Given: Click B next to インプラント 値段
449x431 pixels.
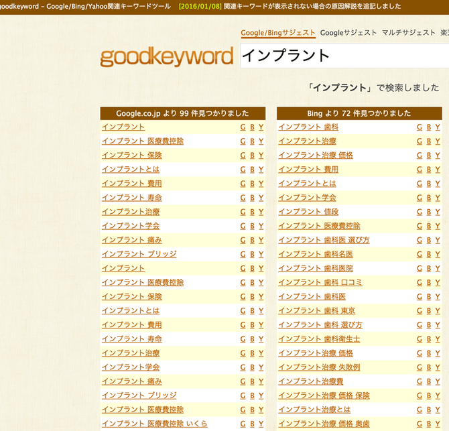Looking at the screenshot, I should click(x=429, y=212).
